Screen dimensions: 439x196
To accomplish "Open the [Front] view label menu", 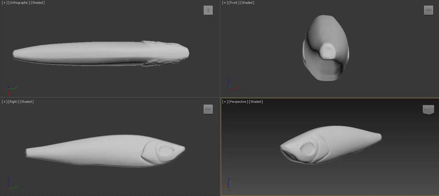I will pyautogui.click(x=234, y=3).
